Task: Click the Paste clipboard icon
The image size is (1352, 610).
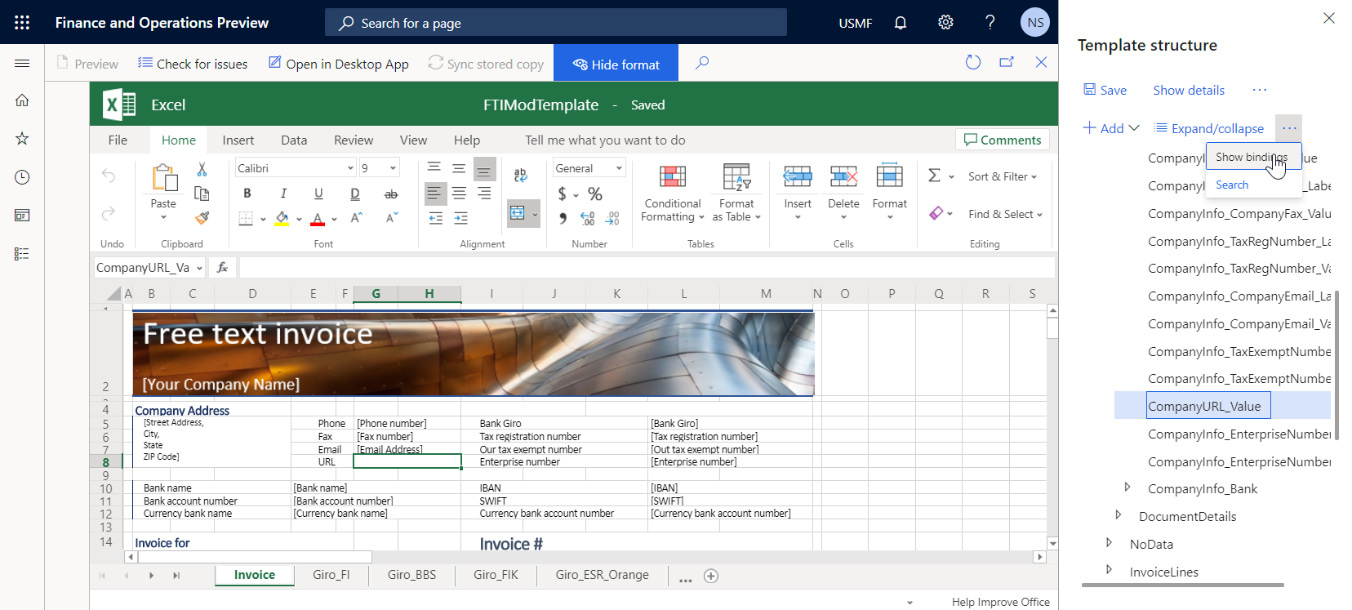Action: [x=164, y=177]
